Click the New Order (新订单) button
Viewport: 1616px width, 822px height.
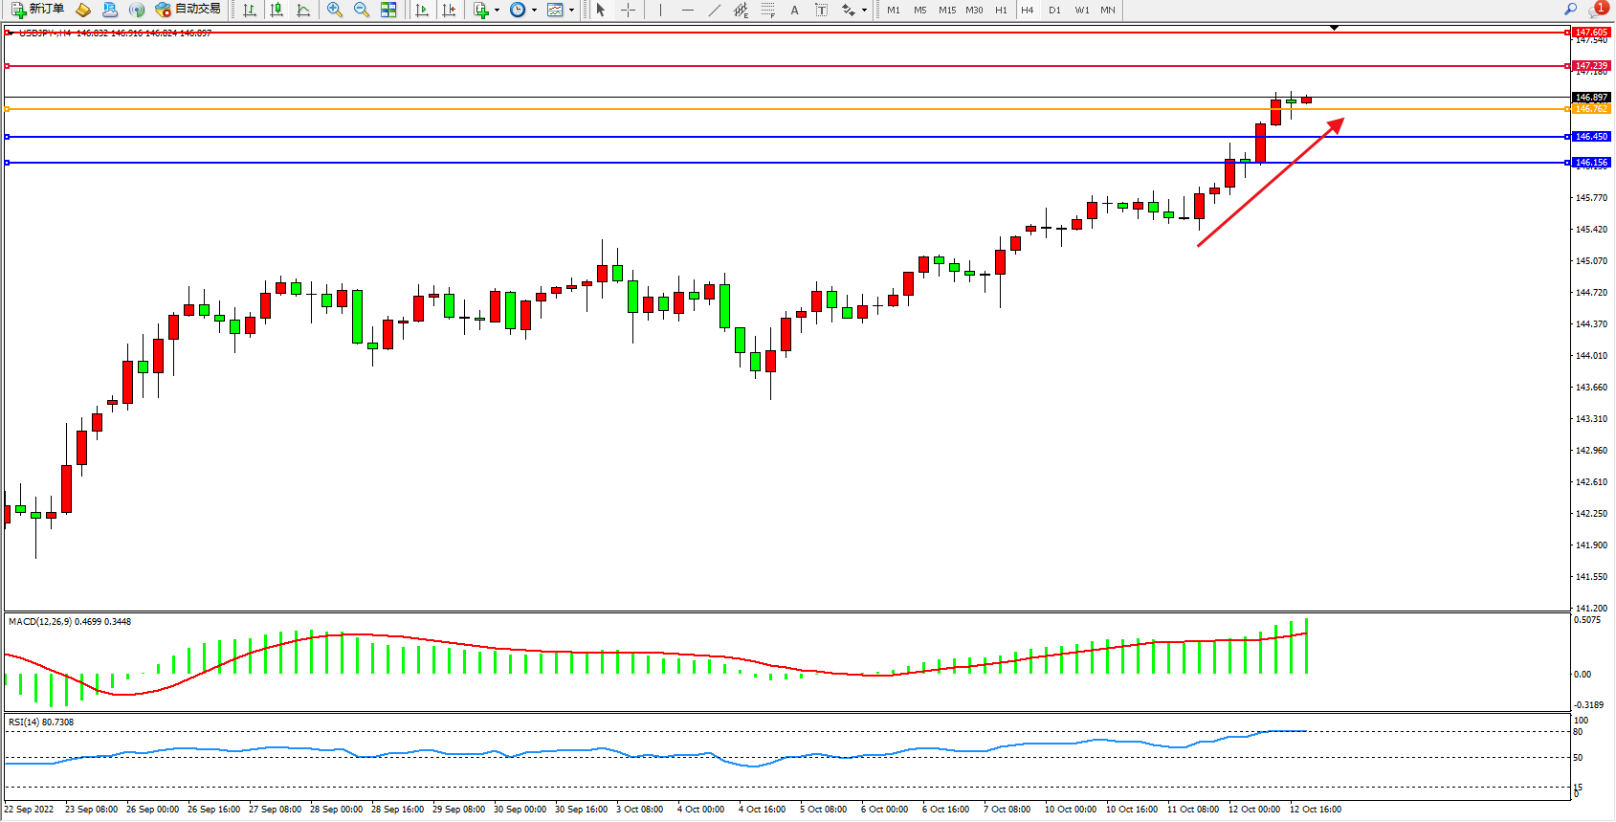38,10
